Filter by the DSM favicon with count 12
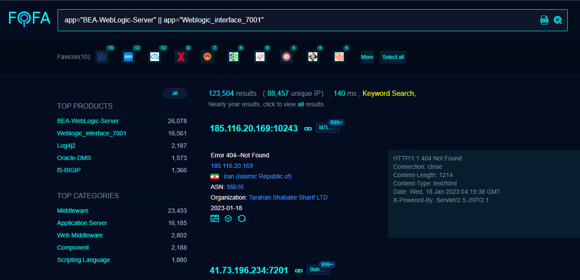The width and height of the screenshot is (580, 280). (128, 57)
